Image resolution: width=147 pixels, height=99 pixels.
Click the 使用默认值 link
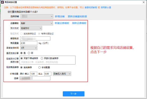106,7
